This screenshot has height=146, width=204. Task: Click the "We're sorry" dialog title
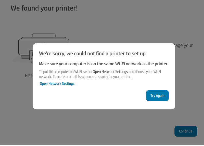pyautogui.click(x=92, y=54)
